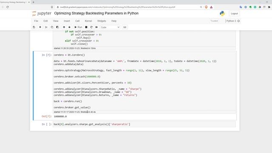Open the View menu
This screenshot has width=272, height=153.
tap(56, 21)
